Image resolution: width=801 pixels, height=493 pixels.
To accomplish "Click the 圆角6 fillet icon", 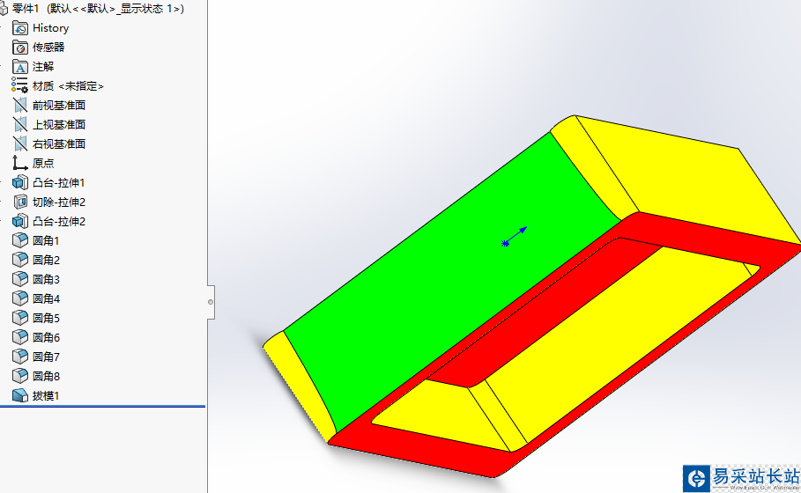I will (20, 337).
